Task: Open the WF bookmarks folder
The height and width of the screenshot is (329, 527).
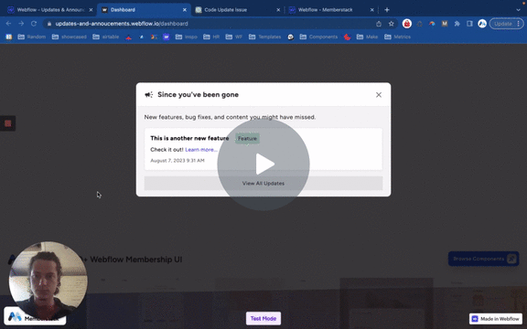Action: click(234, 37)
